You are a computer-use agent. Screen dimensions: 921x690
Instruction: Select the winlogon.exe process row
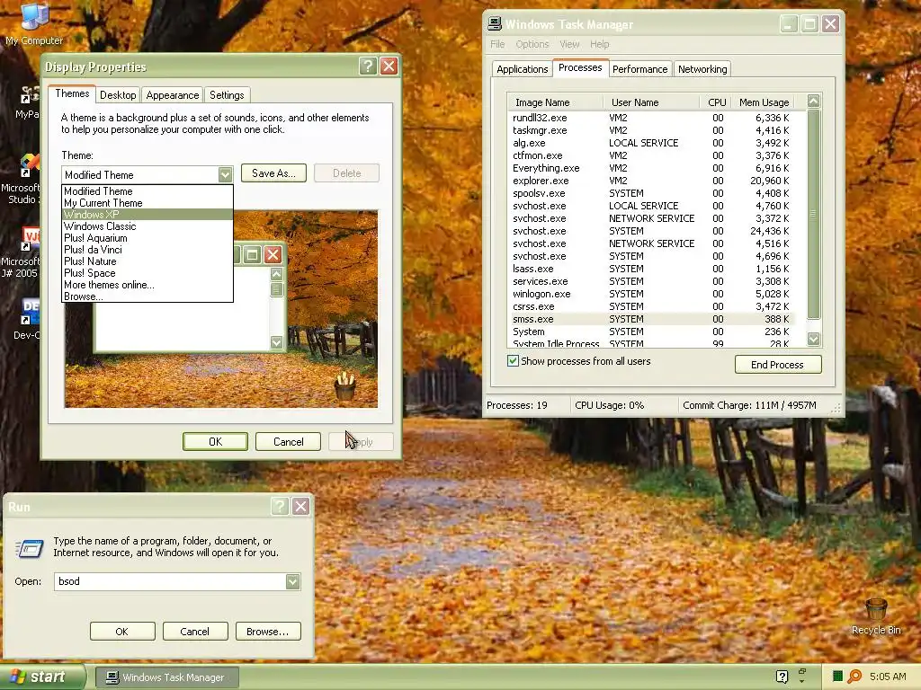(651, 294)
